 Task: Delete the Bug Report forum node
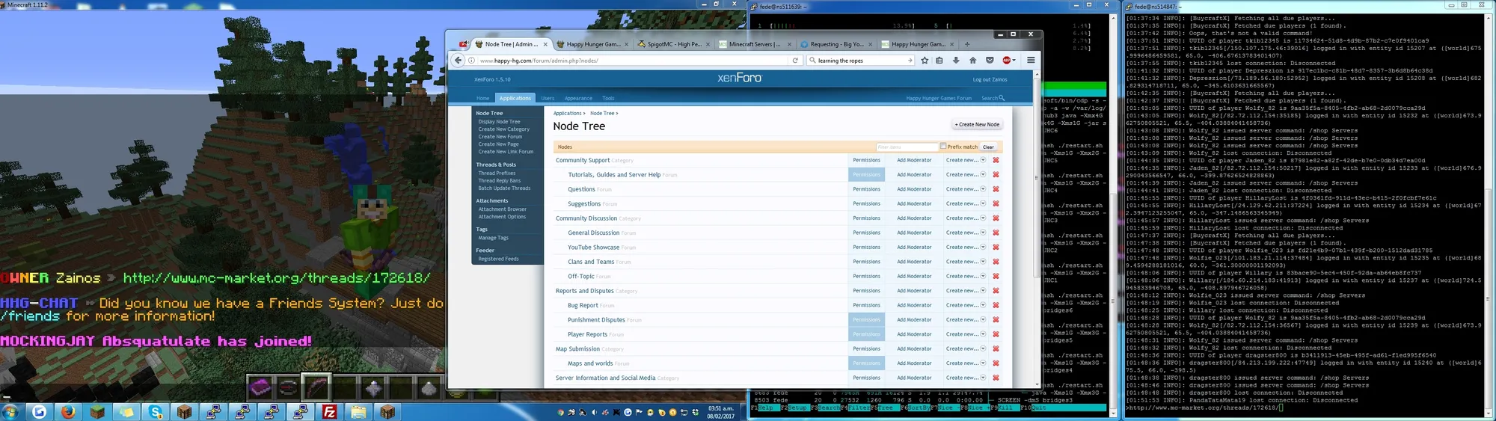(x=996, y=305)
